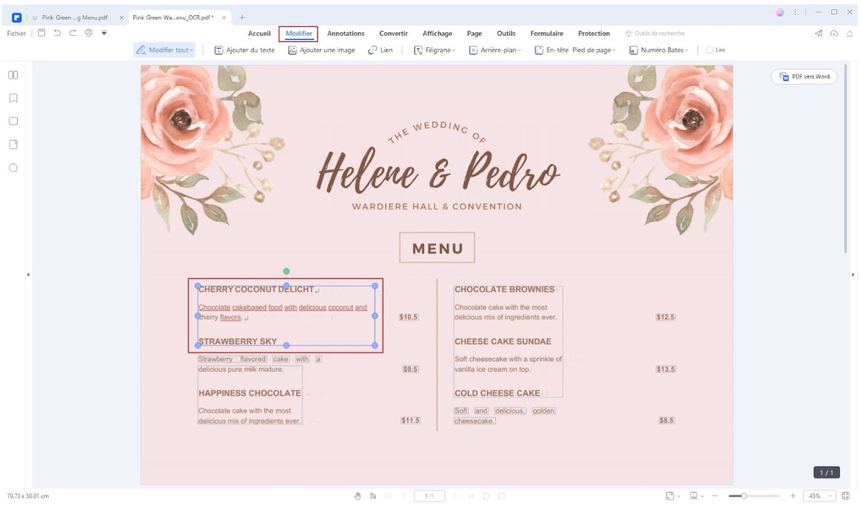861x507 pixels.
Task: Switch to the Annotations tab
Action: [x=345, y=34]
